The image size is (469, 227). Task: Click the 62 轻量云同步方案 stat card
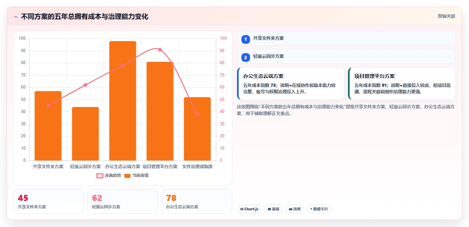(x=122, y=201)
